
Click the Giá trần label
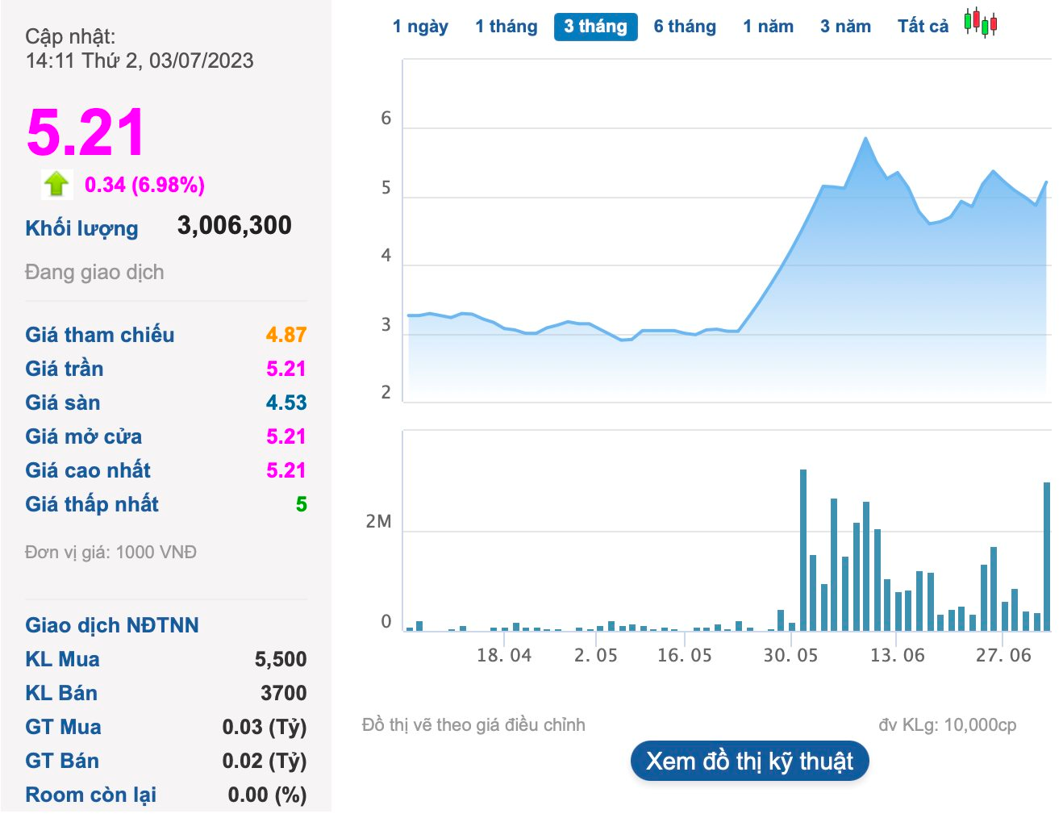(x=64, y=369)
